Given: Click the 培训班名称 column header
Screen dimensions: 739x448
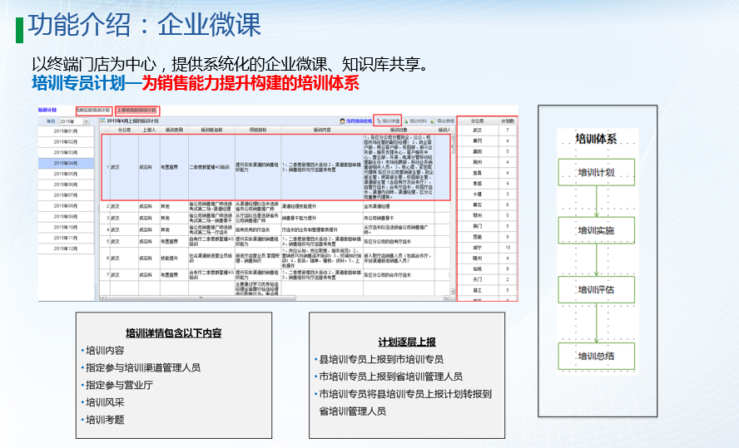Looking at the screenshot, I should 211,130.
